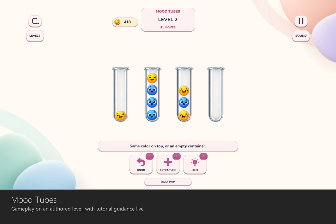Click the Hint count badge showing 3
Viewport: 336px width, 224px height.
click(203, 156)
